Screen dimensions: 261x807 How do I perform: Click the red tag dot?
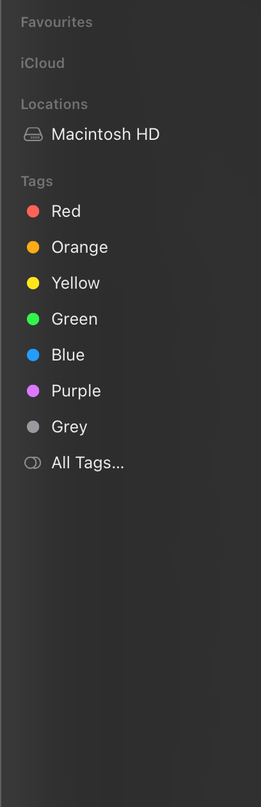[33, 212]
